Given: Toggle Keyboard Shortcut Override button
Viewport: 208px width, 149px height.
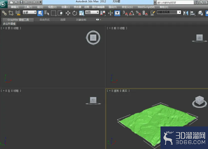Looking at the screenshot, I should 117,13.
